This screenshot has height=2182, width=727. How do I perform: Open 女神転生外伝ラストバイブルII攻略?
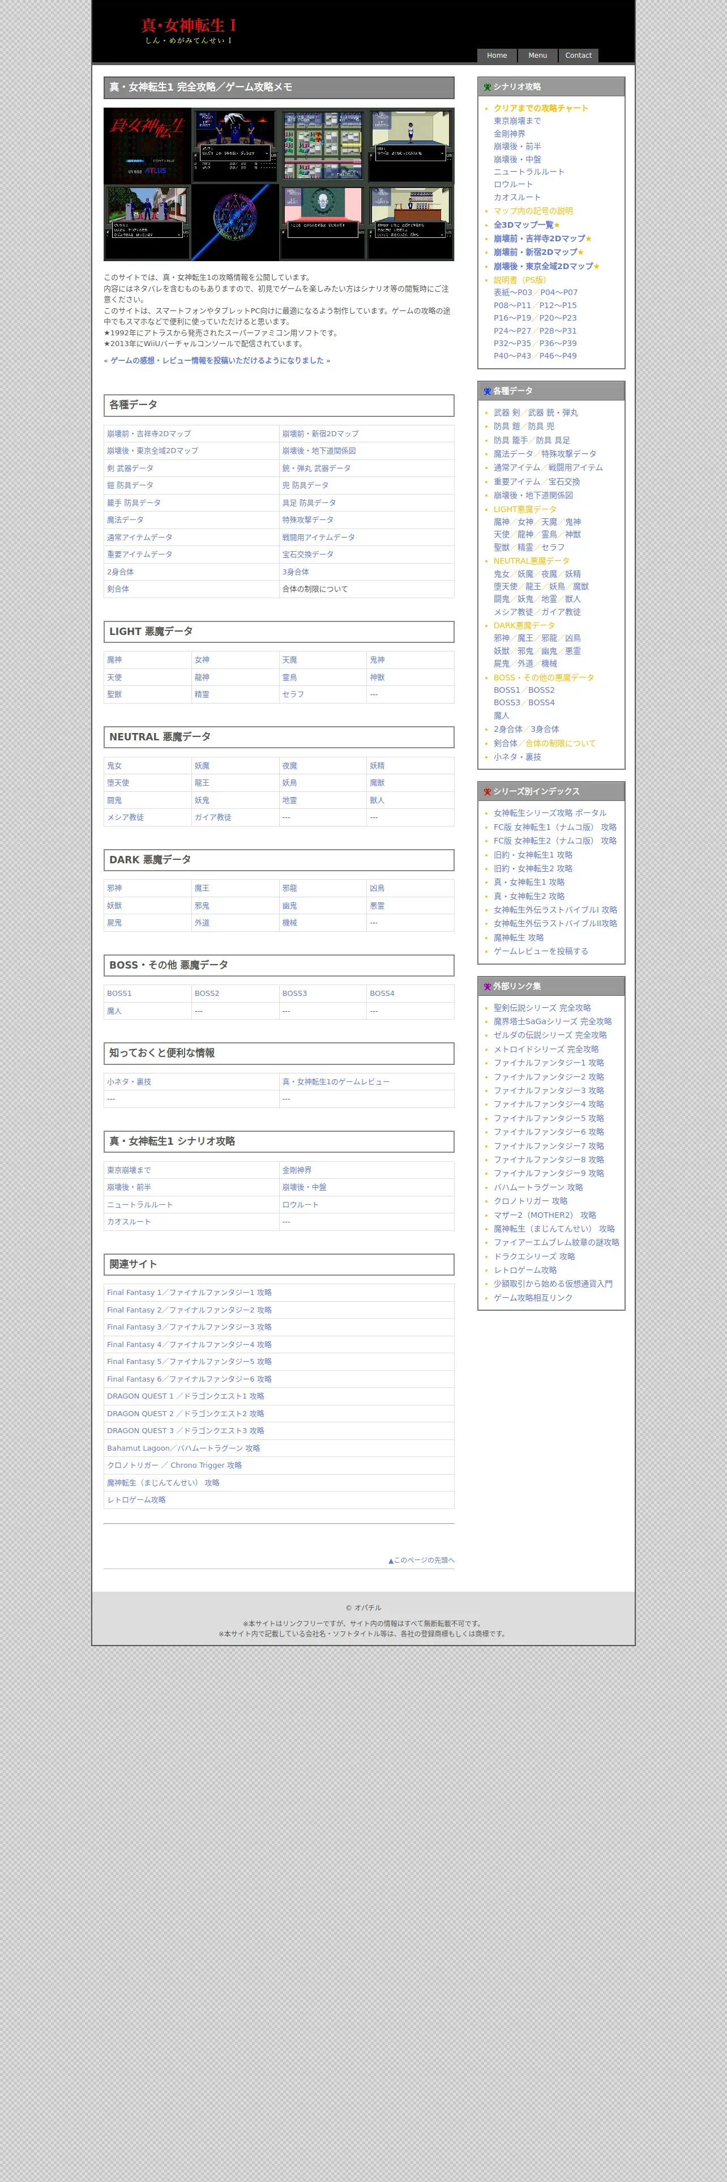[x=555, y=924]
